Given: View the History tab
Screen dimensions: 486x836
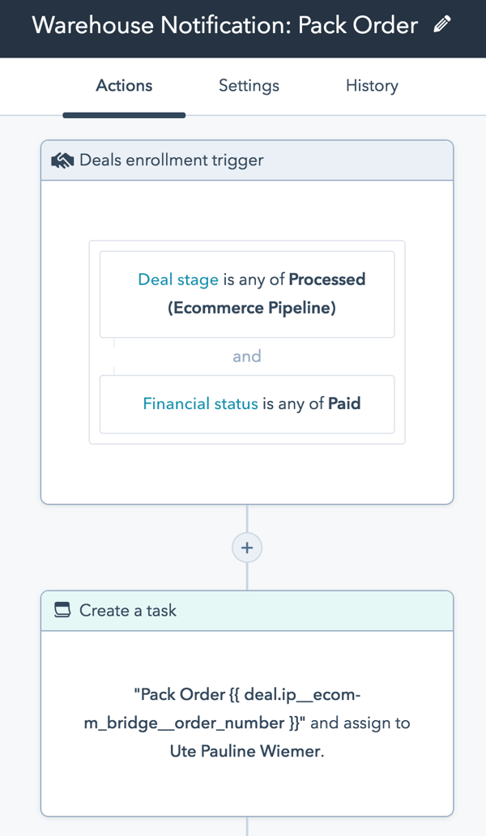Looking at the screenshot, I should tap(372, 86).
